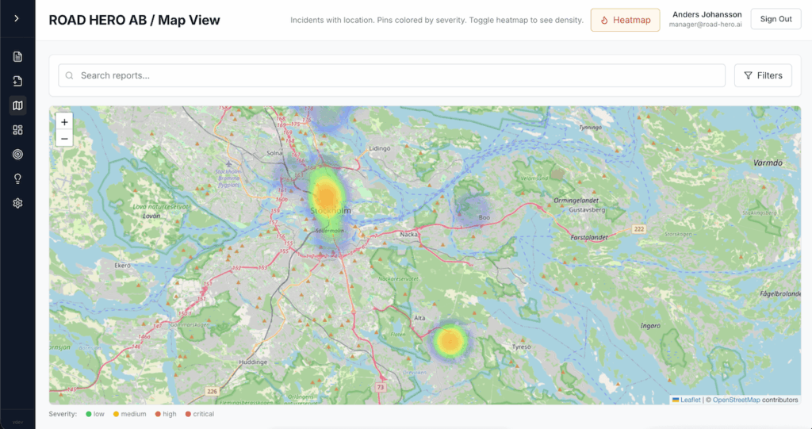Expand the sidebar with the chevron arrow
The image size is (812, 429).
pyautogui.click(x=17, y=19)
